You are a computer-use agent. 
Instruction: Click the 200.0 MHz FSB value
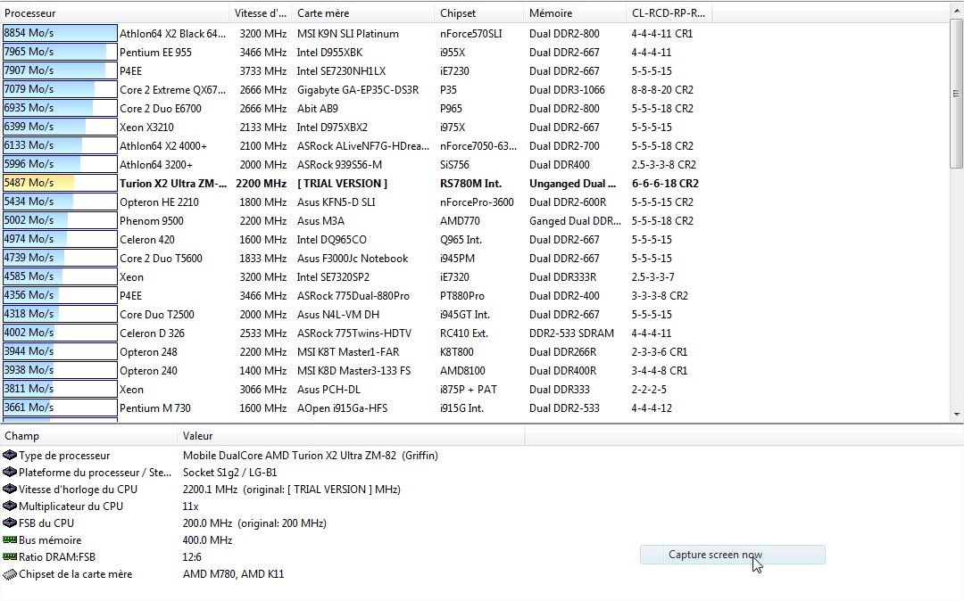pyautogui.click(x=254, y=523)
